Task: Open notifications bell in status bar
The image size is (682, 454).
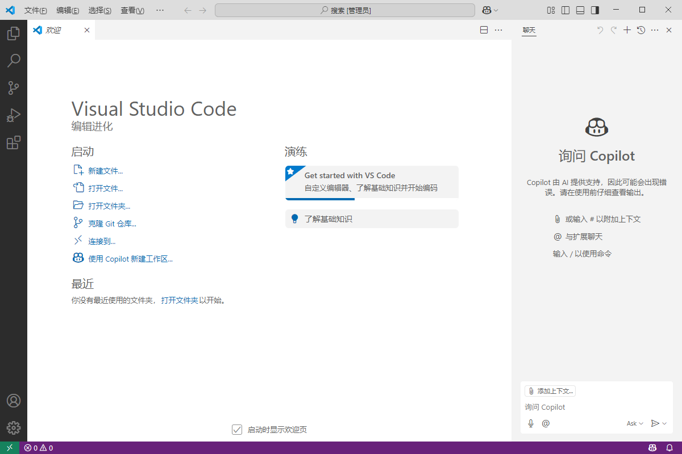Action: (669, 448)
